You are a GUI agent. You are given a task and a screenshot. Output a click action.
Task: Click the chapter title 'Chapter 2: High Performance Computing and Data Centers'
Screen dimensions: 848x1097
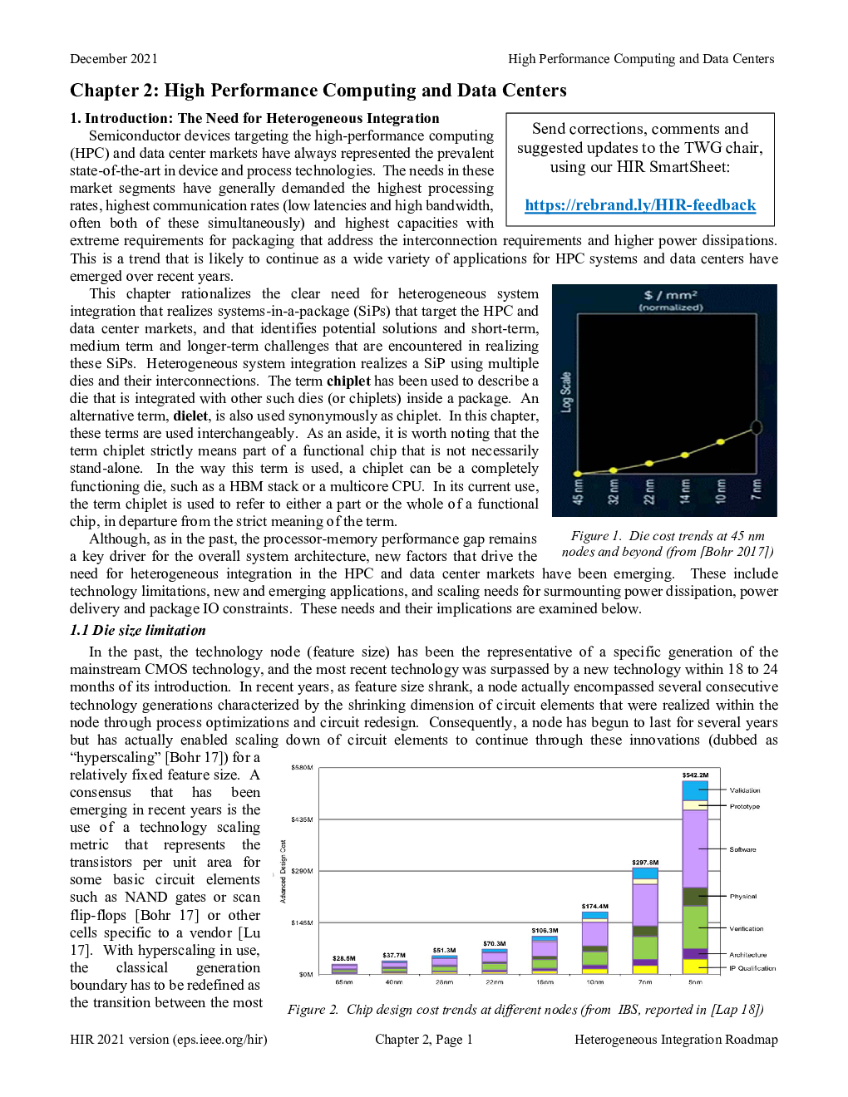click(x=318, y=91)
